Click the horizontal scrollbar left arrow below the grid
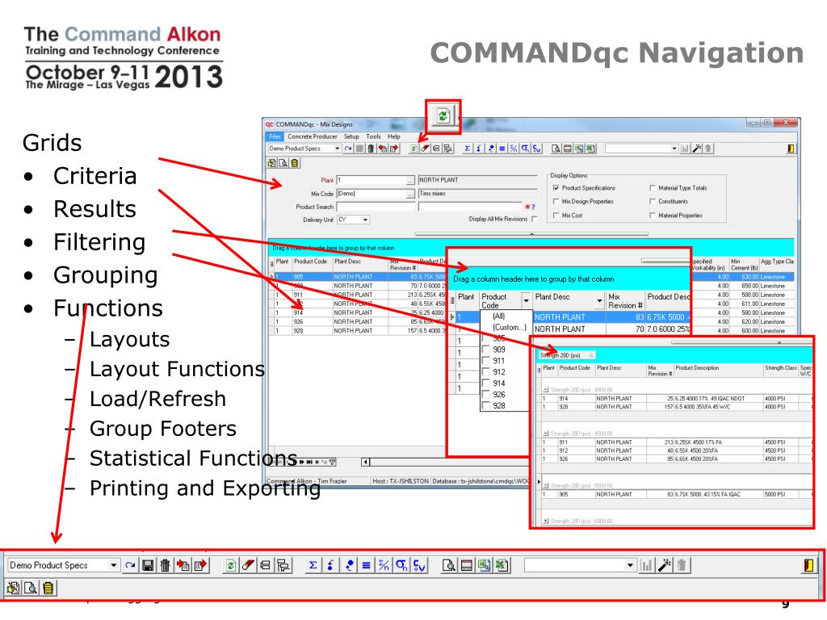The height and width of the screenshot is (620, 827). 366,463
